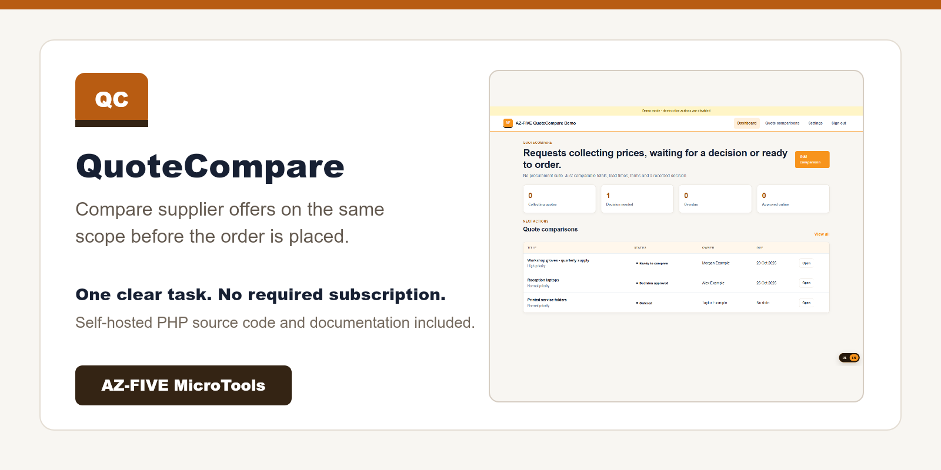
Task: Select EN in the language toggle
Action: (x=854, y=358)
